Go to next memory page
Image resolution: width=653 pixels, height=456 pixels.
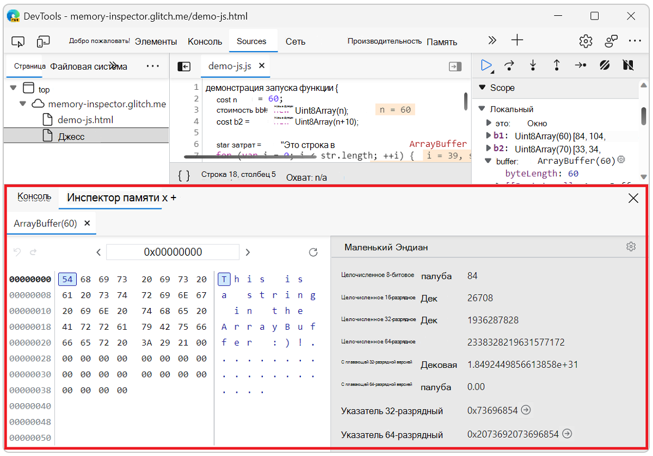[x=248, y=252]
